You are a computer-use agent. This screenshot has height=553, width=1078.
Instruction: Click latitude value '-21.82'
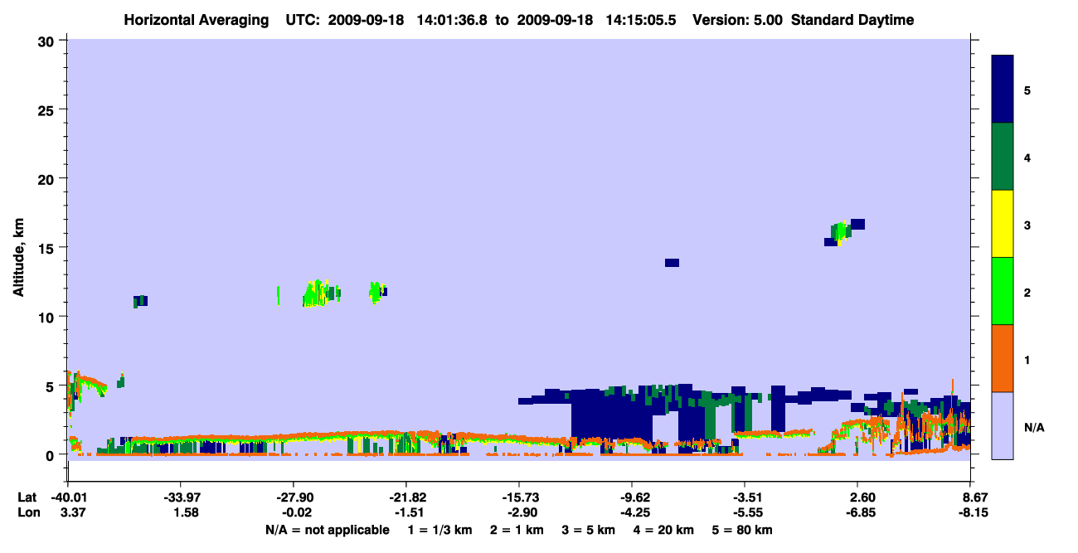click(x=406, y=497)
